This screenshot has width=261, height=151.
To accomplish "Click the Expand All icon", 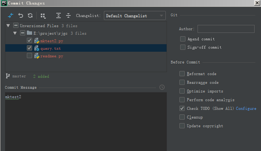I will pyautogui.click(x=59, y=16).
